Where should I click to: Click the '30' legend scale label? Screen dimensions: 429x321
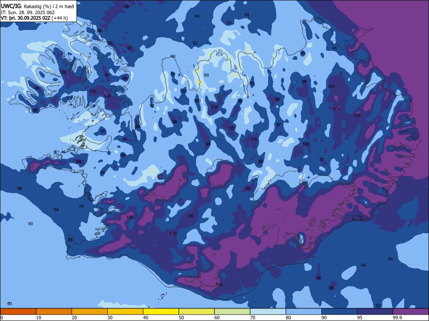110,318
